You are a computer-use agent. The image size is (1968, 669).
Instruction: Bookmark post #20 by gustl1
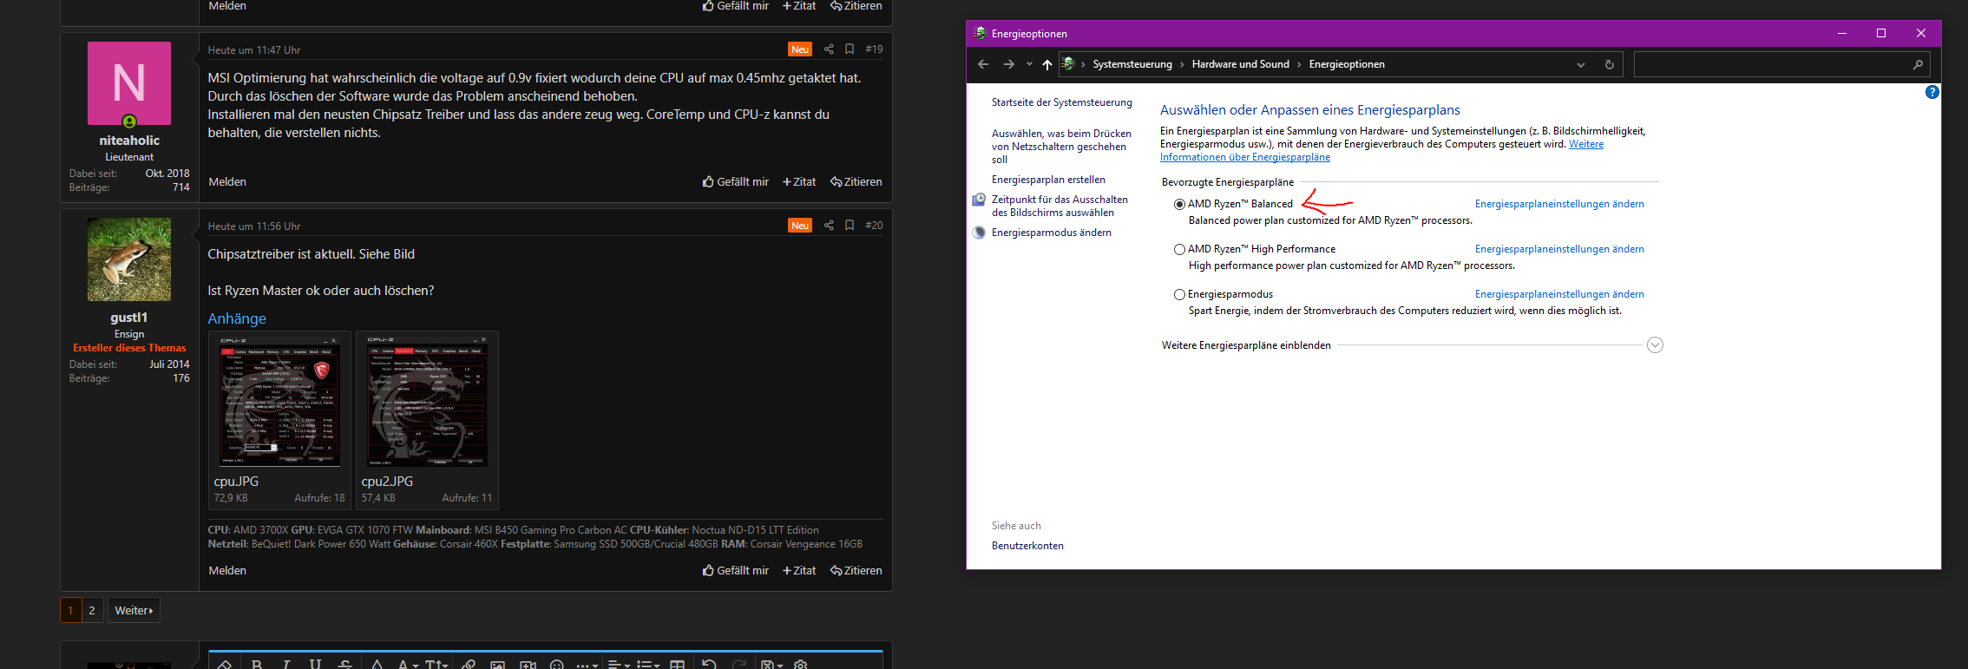850,226
